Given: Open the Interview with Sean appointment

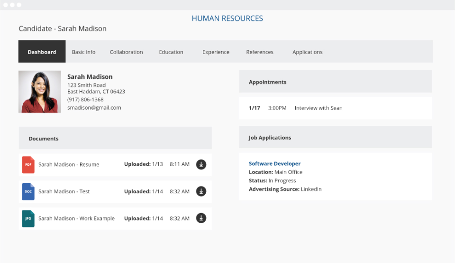Looking at the screenshot, I should pyautogui.click(x=318, y=108).
